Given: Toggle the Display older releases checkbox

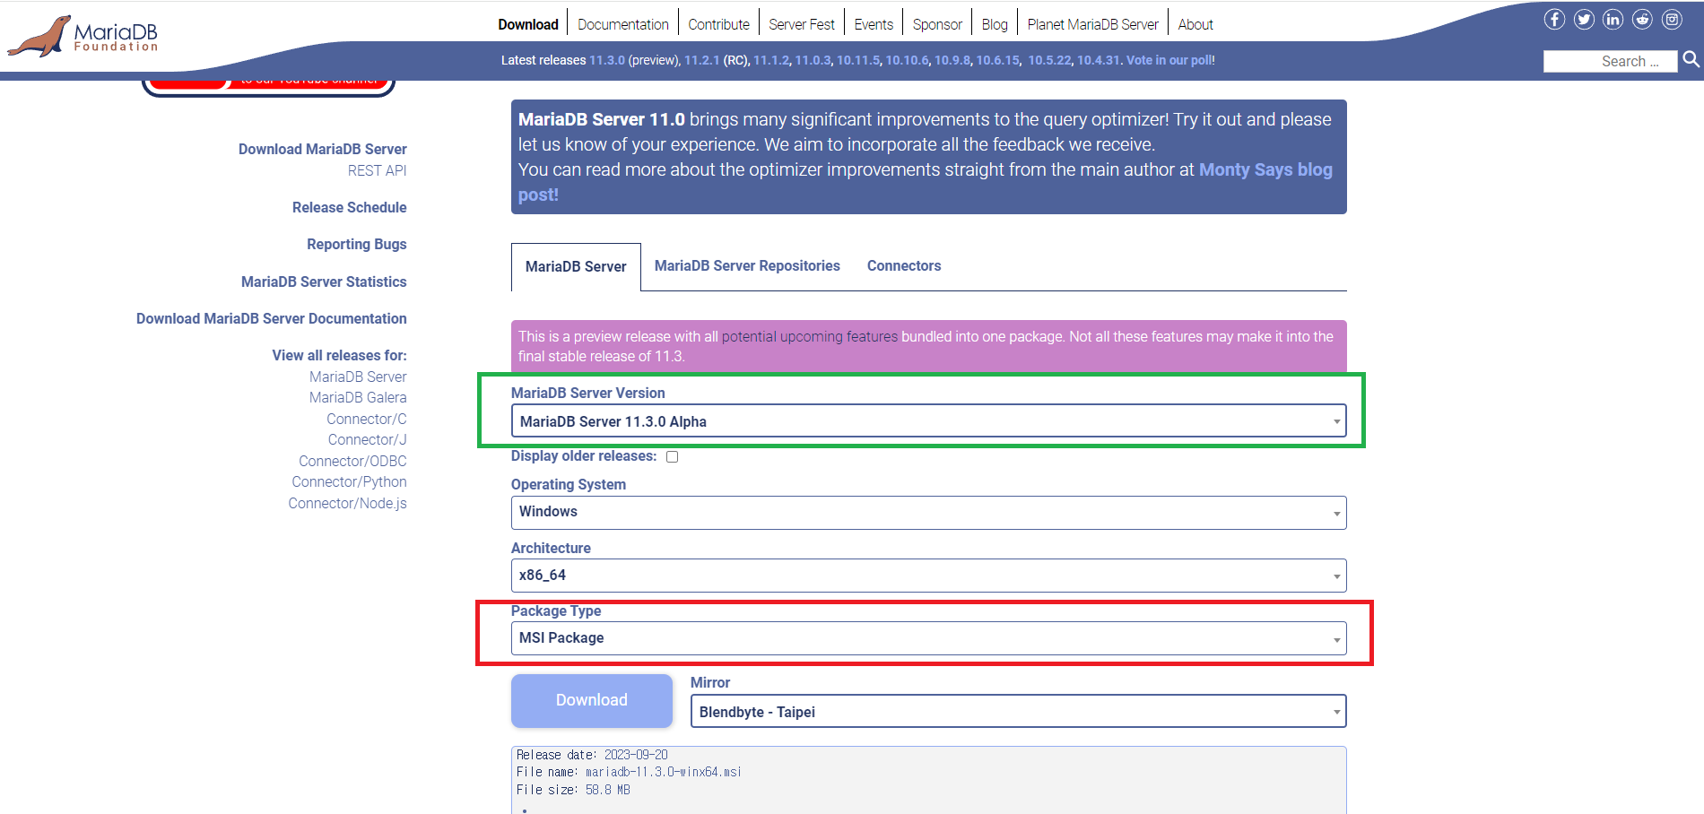Looking at the screenshot, I should 673,456.
